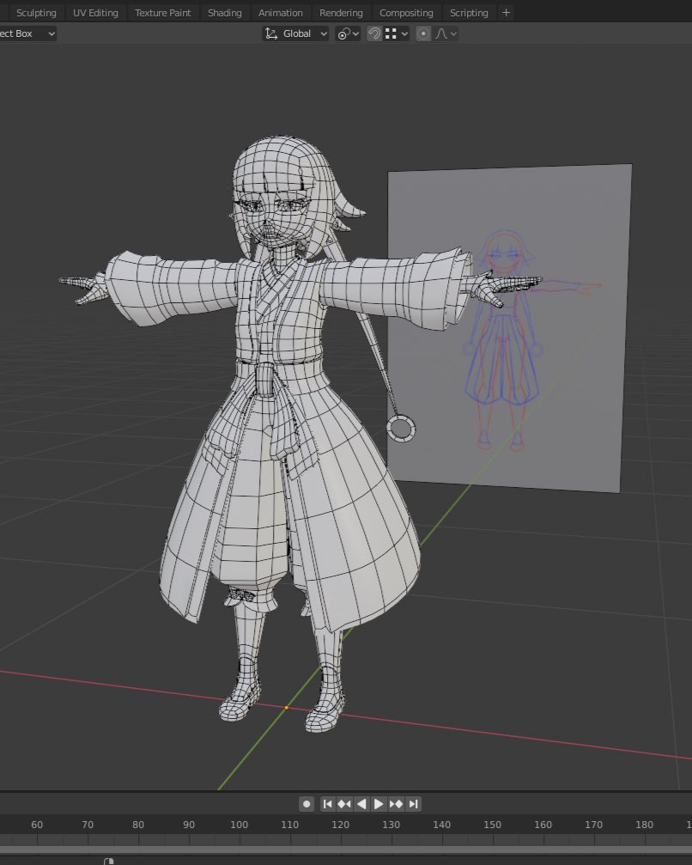This screenshot has width=692, height=865.
Task: Click the timeline horizontal scrollbar
Action: (346, 850)
